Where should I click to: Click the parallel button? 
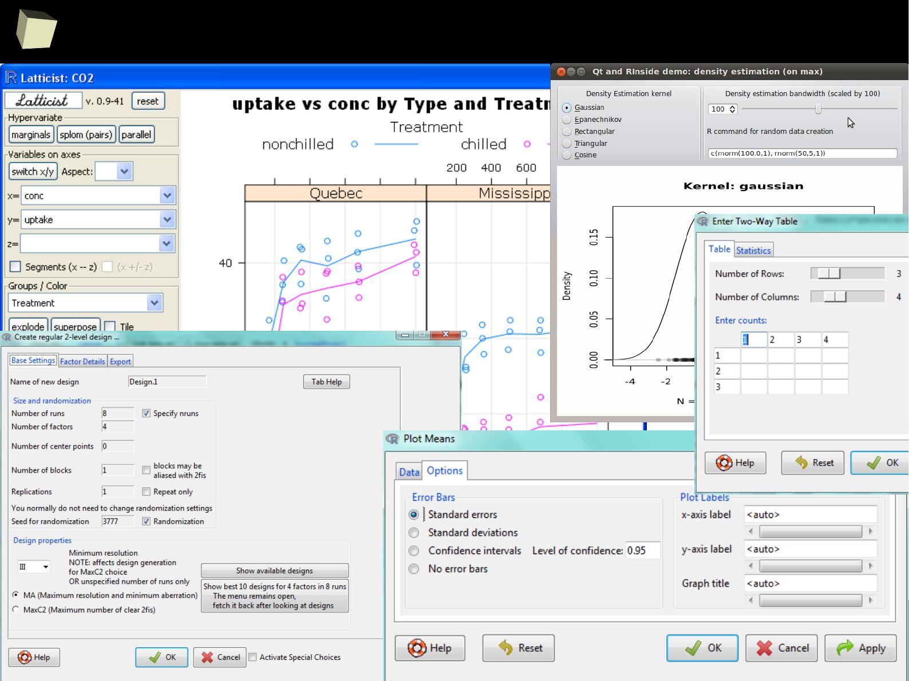tap(136, 134)
